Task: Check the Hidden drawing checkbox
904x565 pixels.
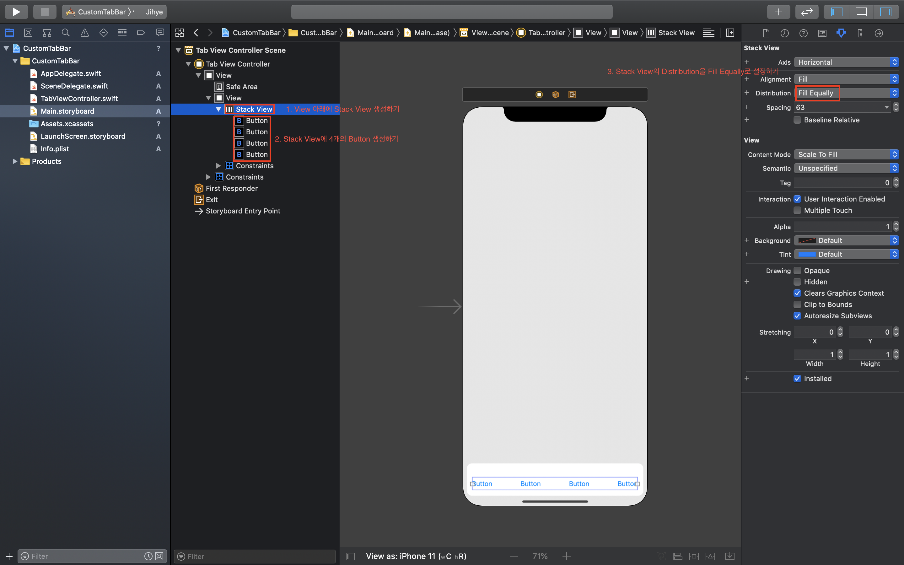Action: click(797, 282)
